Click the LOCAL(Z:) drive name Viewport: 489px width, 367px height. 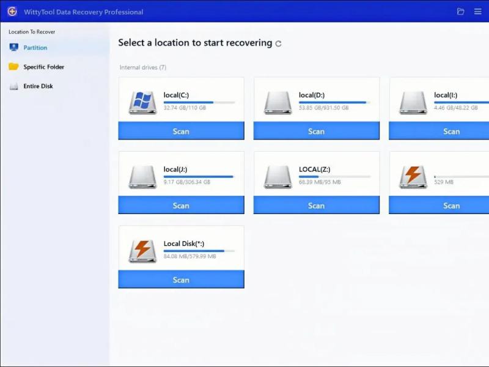coord(314,169)
